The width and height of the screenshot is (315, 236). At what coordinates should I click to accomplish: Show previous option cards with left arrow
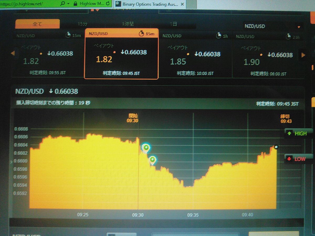point(12,53)
